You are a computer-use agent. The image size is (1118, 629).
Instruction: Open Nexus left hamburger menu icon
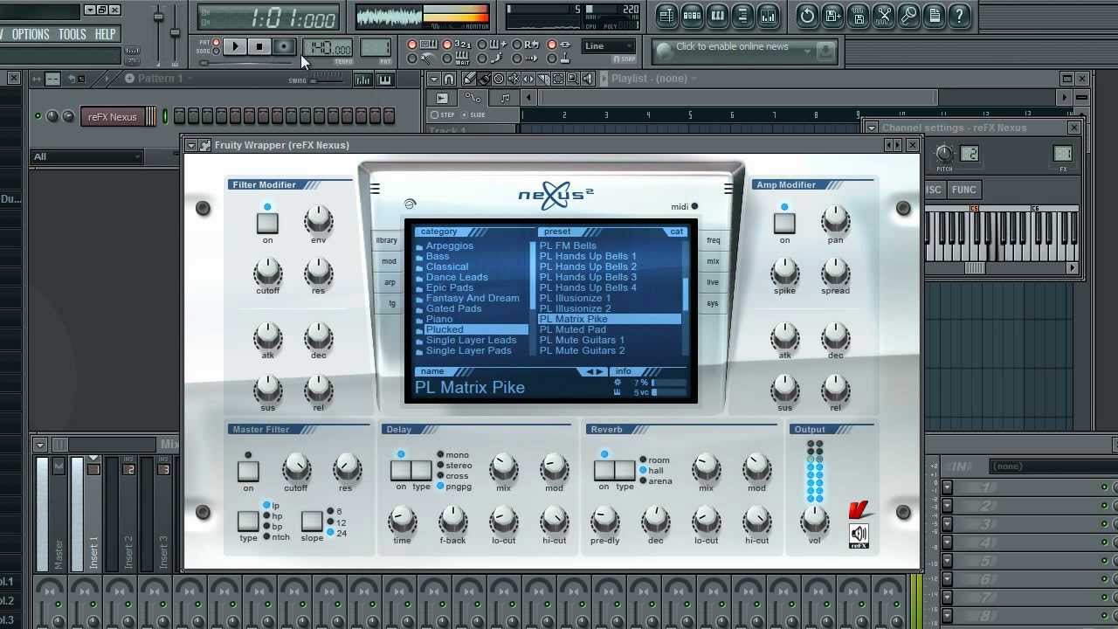tap(375, 189)
